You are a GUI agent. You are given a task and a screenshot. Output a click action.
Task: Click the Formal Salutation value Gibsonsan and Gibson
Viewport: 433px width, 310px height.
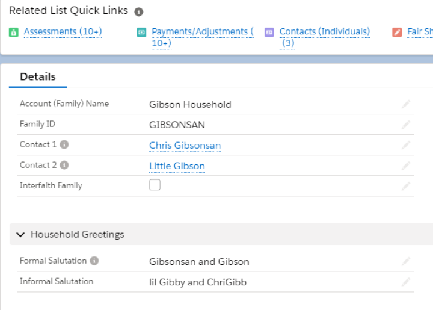[199, 262]
